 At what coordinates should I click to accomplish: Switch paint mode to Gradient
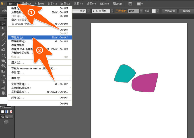7,112
